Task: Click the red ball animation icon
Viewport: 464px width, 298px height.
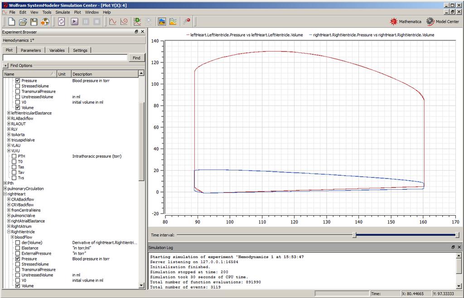Action: (187, 22)
